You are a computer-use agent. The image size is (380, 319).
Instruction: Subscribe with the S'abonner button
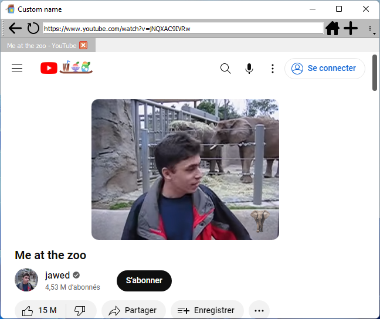coord(144,280)
